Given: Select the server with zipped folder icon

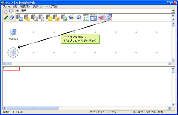Looking at the screenshot, I should 27,17.
